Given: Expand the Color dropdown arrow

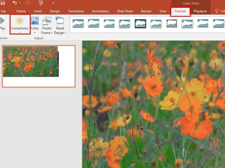Looking at the screenshot, I should pos(35,33).
